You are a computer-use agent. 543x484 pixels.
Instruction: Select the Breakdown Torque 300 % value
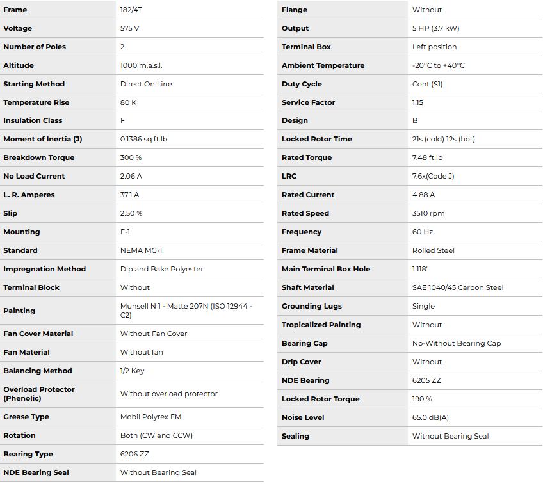pos(131,157)
